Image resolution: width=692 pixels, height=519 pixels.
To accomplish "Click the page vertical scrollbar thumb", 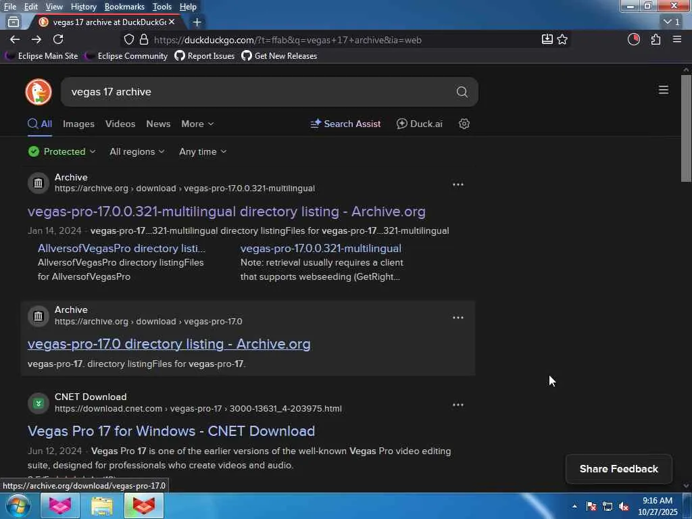I will tap(686, 128).
